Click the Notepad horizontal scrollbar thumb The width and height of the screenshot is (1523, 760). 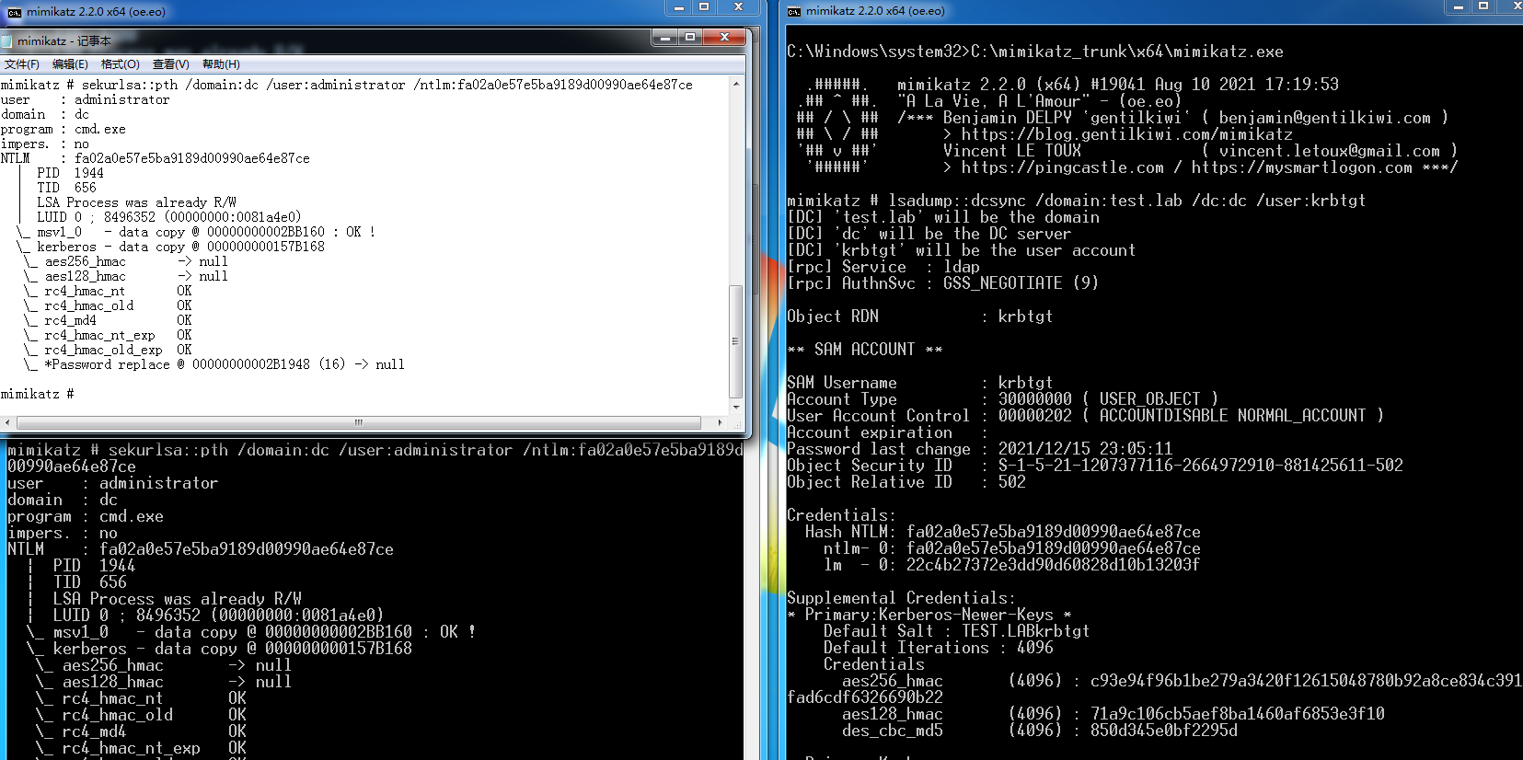pos(359,422)
